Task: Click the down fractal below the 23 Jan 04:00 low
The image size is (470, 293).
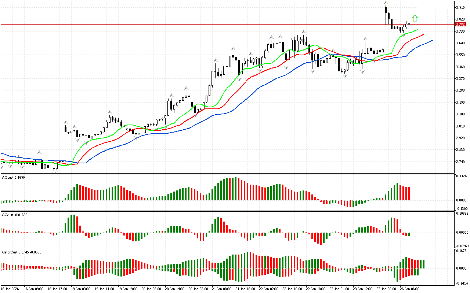Action: coord(345,76)
